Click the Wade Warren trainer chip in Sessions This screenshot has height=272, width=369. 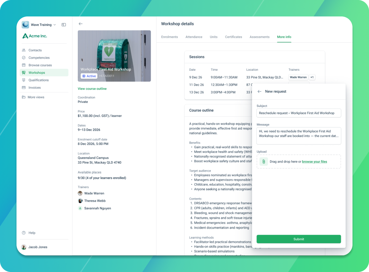(298, 77)
